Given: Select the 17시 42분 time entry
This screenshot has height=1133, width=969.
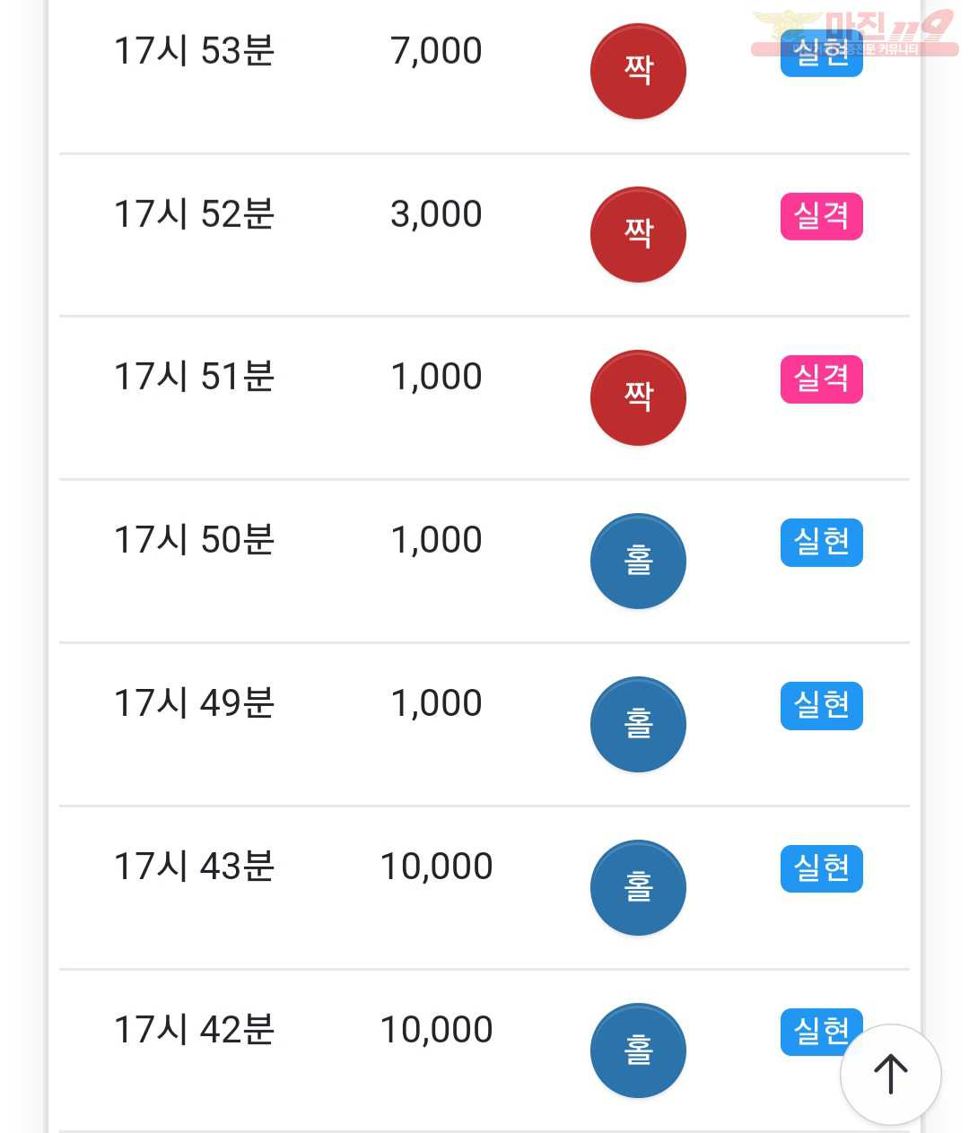Looking at the screenshot, I should pos(195,1030).
